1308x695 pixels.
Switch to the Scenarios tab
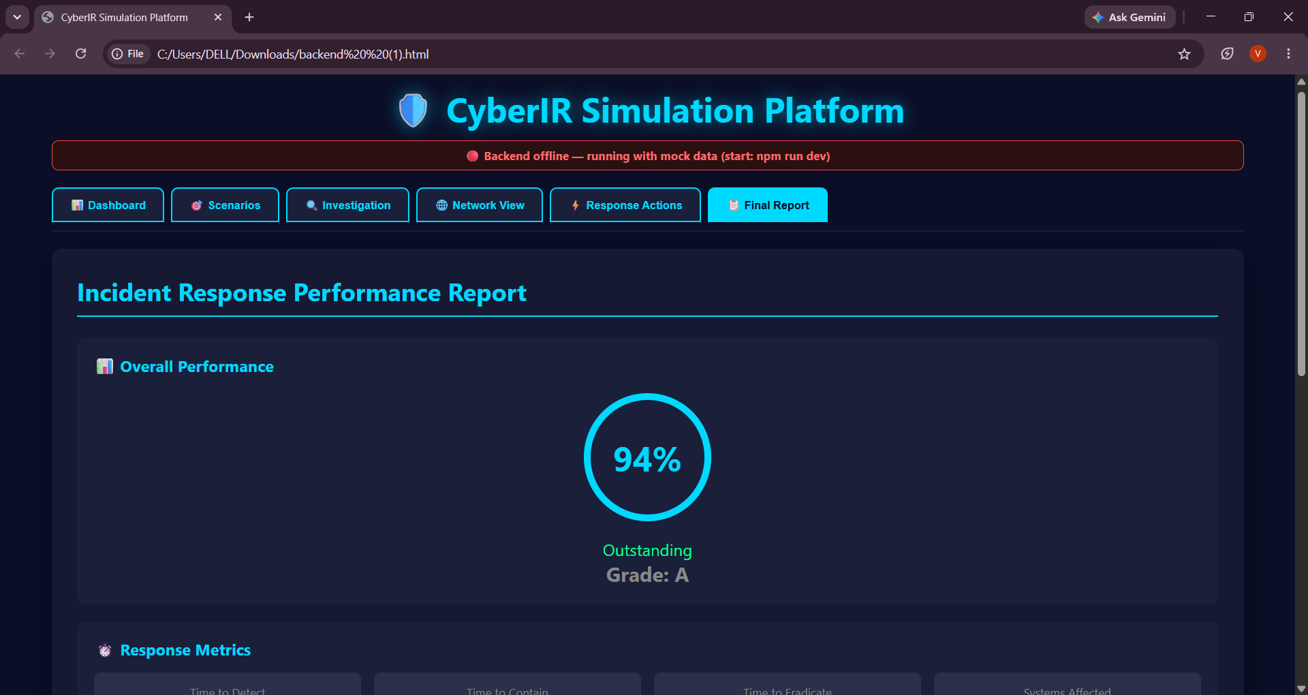click(x=225, y=205)
